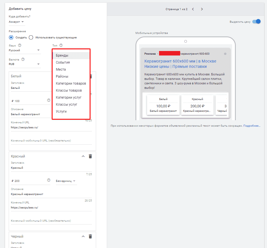Screen dimensions: 267x248
Task: Click the Мобильные устройства label
Action: (x=151, y=33)
